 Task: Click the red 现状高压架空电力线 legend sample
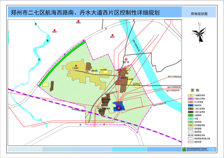coord(191,139)
